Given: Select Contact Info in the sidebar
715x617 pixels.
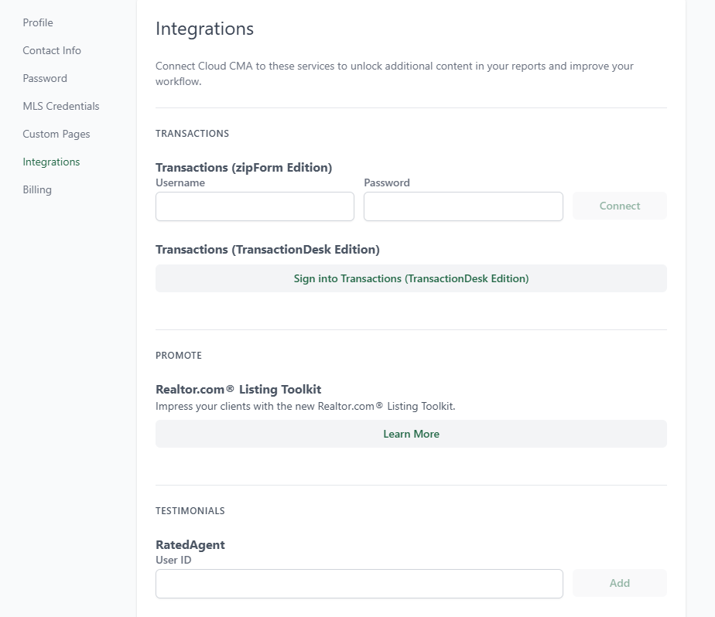Looking at the screenshot, I should (51, 50).
